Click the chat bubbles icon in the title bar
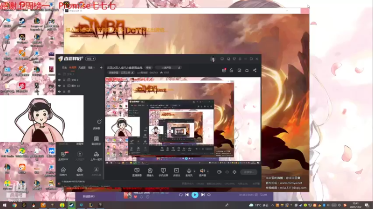The image size is (373, 209). click(228, 59)
